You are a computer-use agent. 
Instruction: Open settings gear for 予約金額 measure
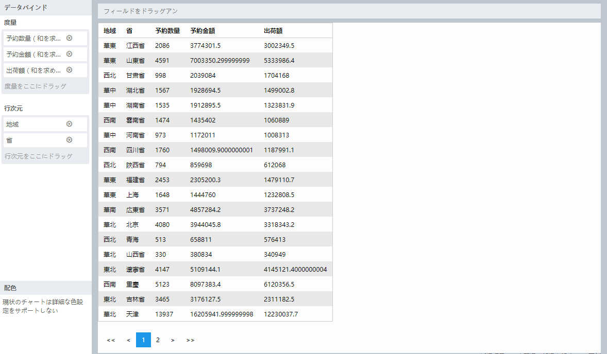point(69,54)
